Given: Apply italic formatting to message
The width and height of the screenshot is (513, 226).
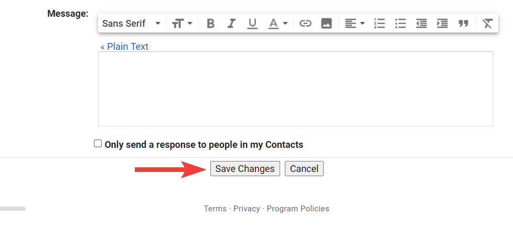Looking at the screenshot, I should pyautogui.click(x=231, y=24).
